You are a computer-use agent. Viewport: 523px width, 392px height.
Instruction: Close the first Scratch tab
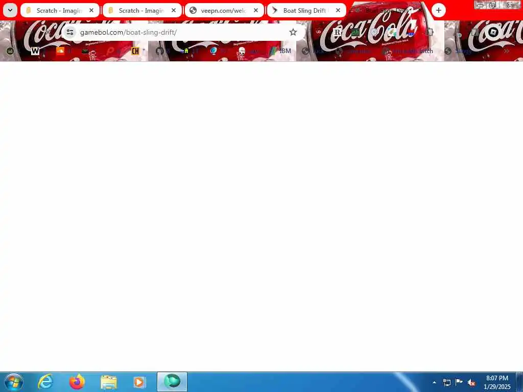click(x=91, y=10)
